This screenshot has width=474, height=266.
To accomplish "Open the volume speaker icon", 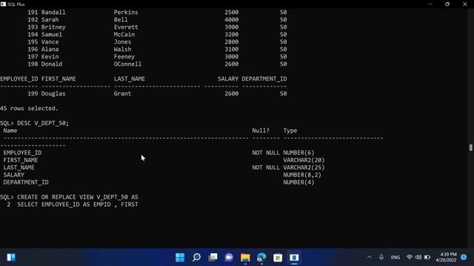I will click(x=418, y=257).
